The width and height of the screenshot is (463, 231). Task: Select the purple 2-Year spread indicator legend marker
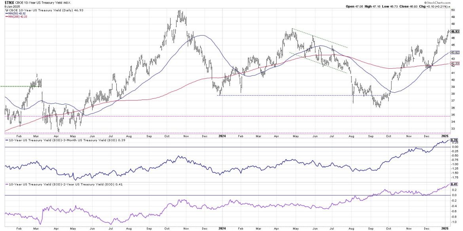tap(6, 184)
